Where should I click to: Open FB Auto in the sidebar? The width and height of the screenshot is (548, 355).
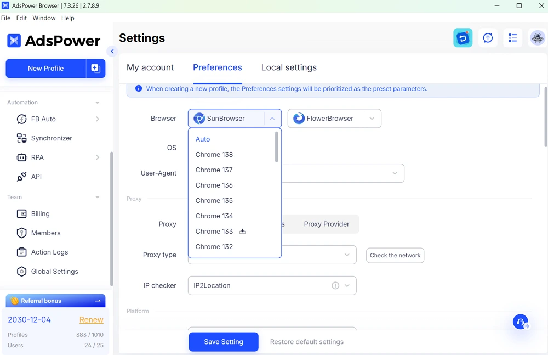43,119
